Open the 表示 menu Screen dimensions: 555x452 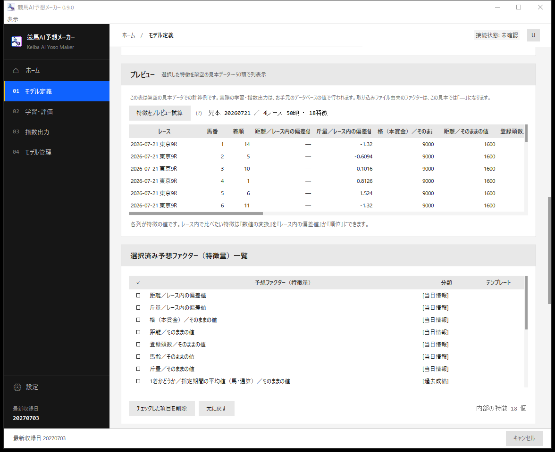point(12,19)
